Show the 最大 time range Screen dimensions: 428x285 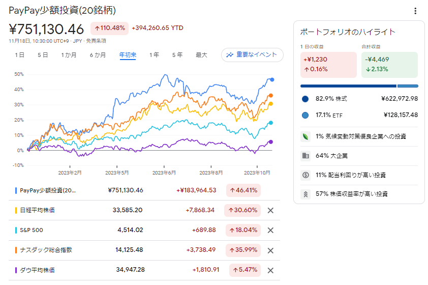click(201, 55)
